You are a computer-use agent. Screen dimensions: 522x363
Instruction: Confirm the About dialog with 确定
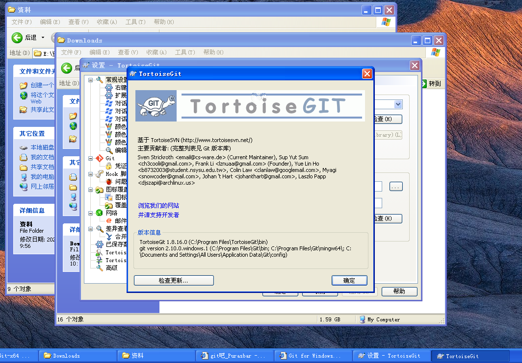pos(349,281)
